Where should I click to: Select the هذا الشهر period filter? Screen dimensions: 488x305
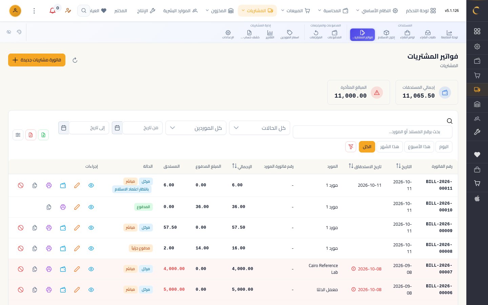coord(390,147)
